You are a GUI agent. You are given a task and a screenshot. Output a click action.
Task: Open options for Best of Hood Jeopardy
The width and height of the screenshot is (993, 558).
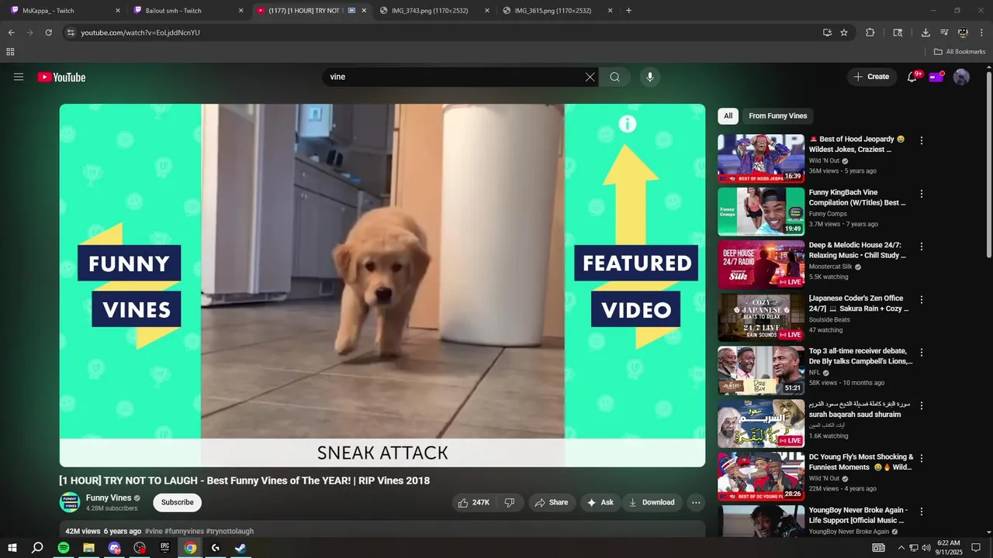click(922, 141)
